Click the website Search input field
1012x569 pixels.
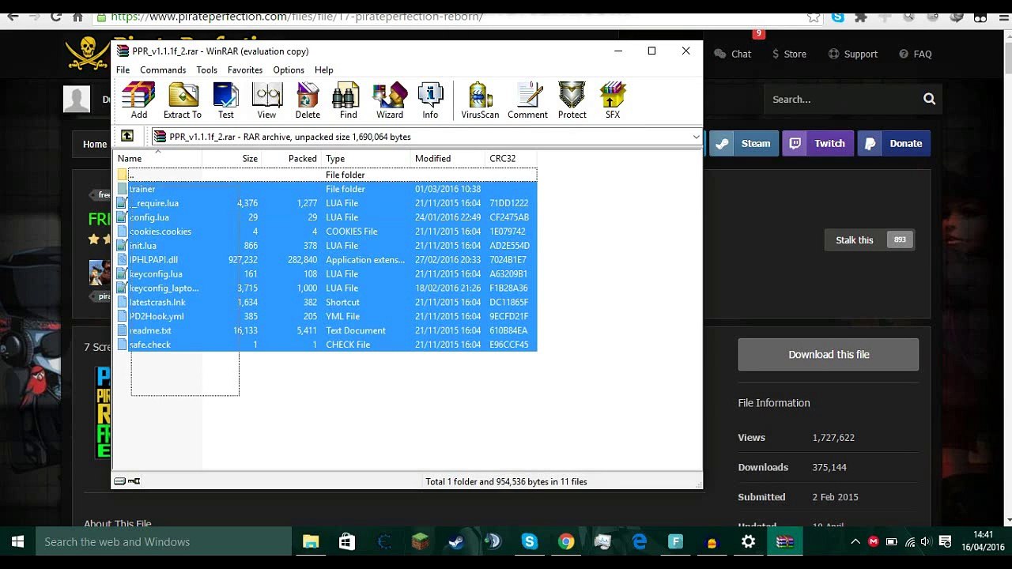point(842,100)
